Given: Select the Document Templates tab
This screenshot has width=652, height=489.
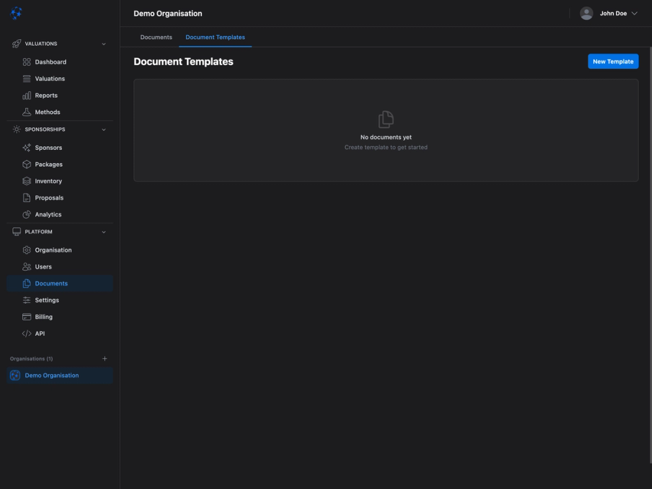Looking at the screenshot, I should [215, 37].
